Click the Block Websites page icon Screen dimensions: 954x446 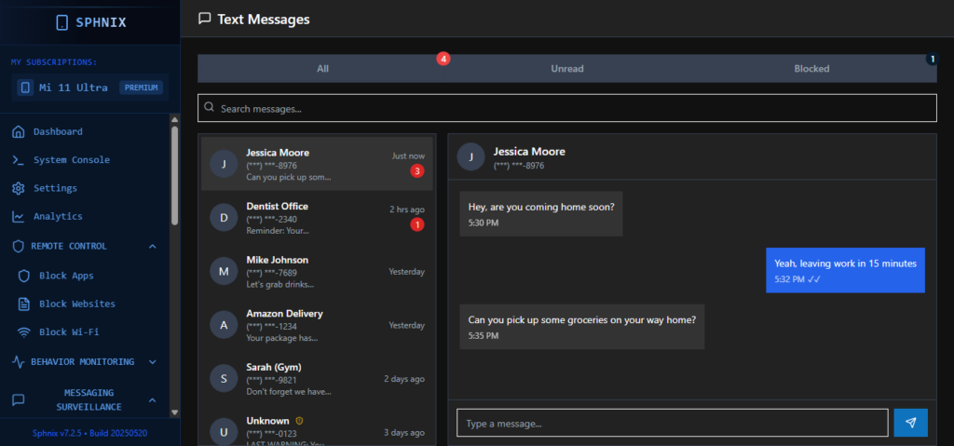coord(25,304)
